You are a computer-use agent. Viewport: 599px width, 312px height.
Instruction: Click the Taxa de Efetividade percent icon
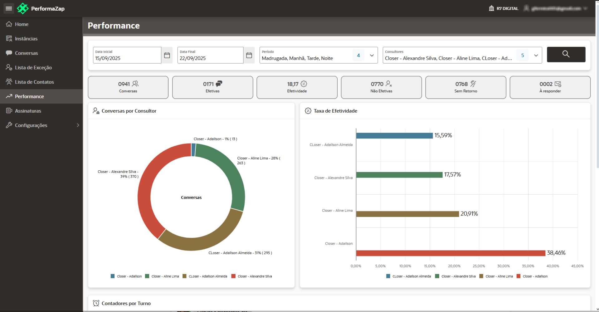308,111
